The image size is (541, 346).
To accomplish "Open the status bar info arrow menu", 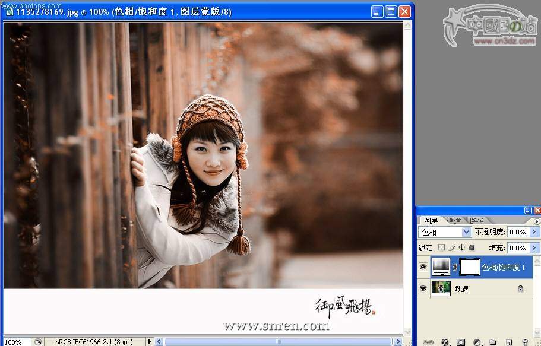I will tap(150, 341).
